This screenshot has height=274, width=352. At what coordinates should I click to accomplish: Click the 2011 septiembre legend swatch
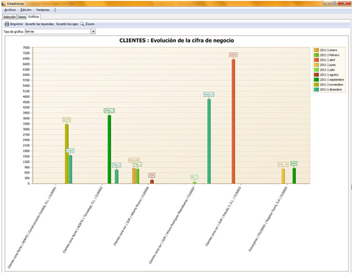pyautogui.click(x=317, y=79)
